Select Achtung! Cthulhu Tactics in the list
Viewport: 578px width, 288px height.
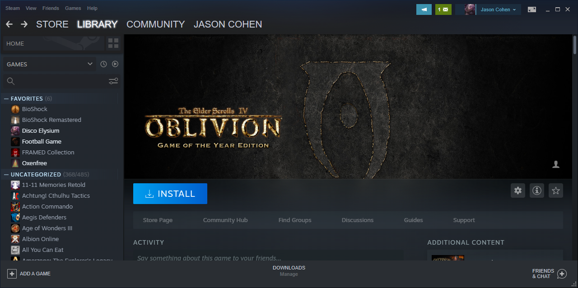(x=56, y=196)
